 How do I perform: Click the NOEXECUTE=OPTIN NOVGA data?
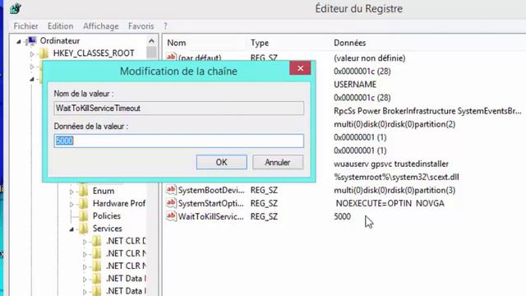[390, 203]
